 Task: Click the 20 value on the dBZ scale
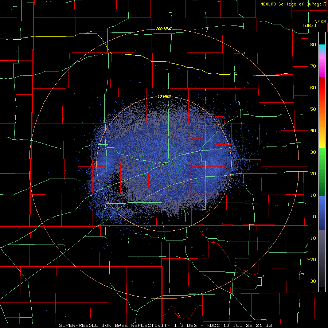[x=313, y=174]
